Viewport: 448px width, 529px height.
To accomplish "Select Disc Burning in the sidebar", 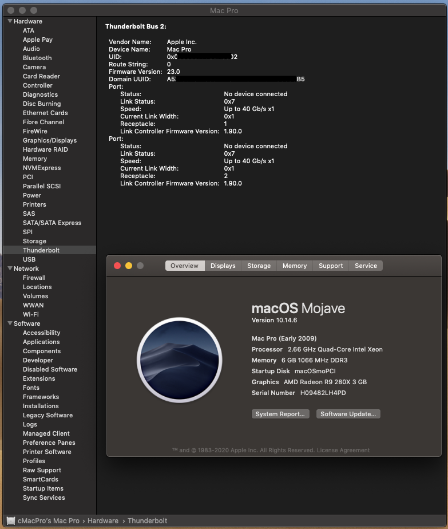I will [42, 104].
